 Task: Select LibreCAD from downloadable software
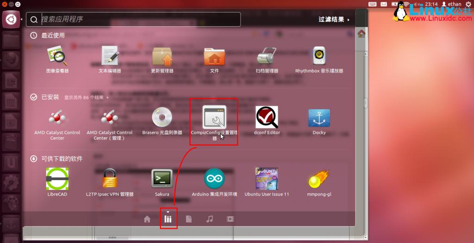[57, 182]
